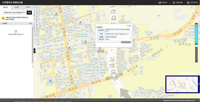
Task: Click the black 검색 search button
Action: 29,12
